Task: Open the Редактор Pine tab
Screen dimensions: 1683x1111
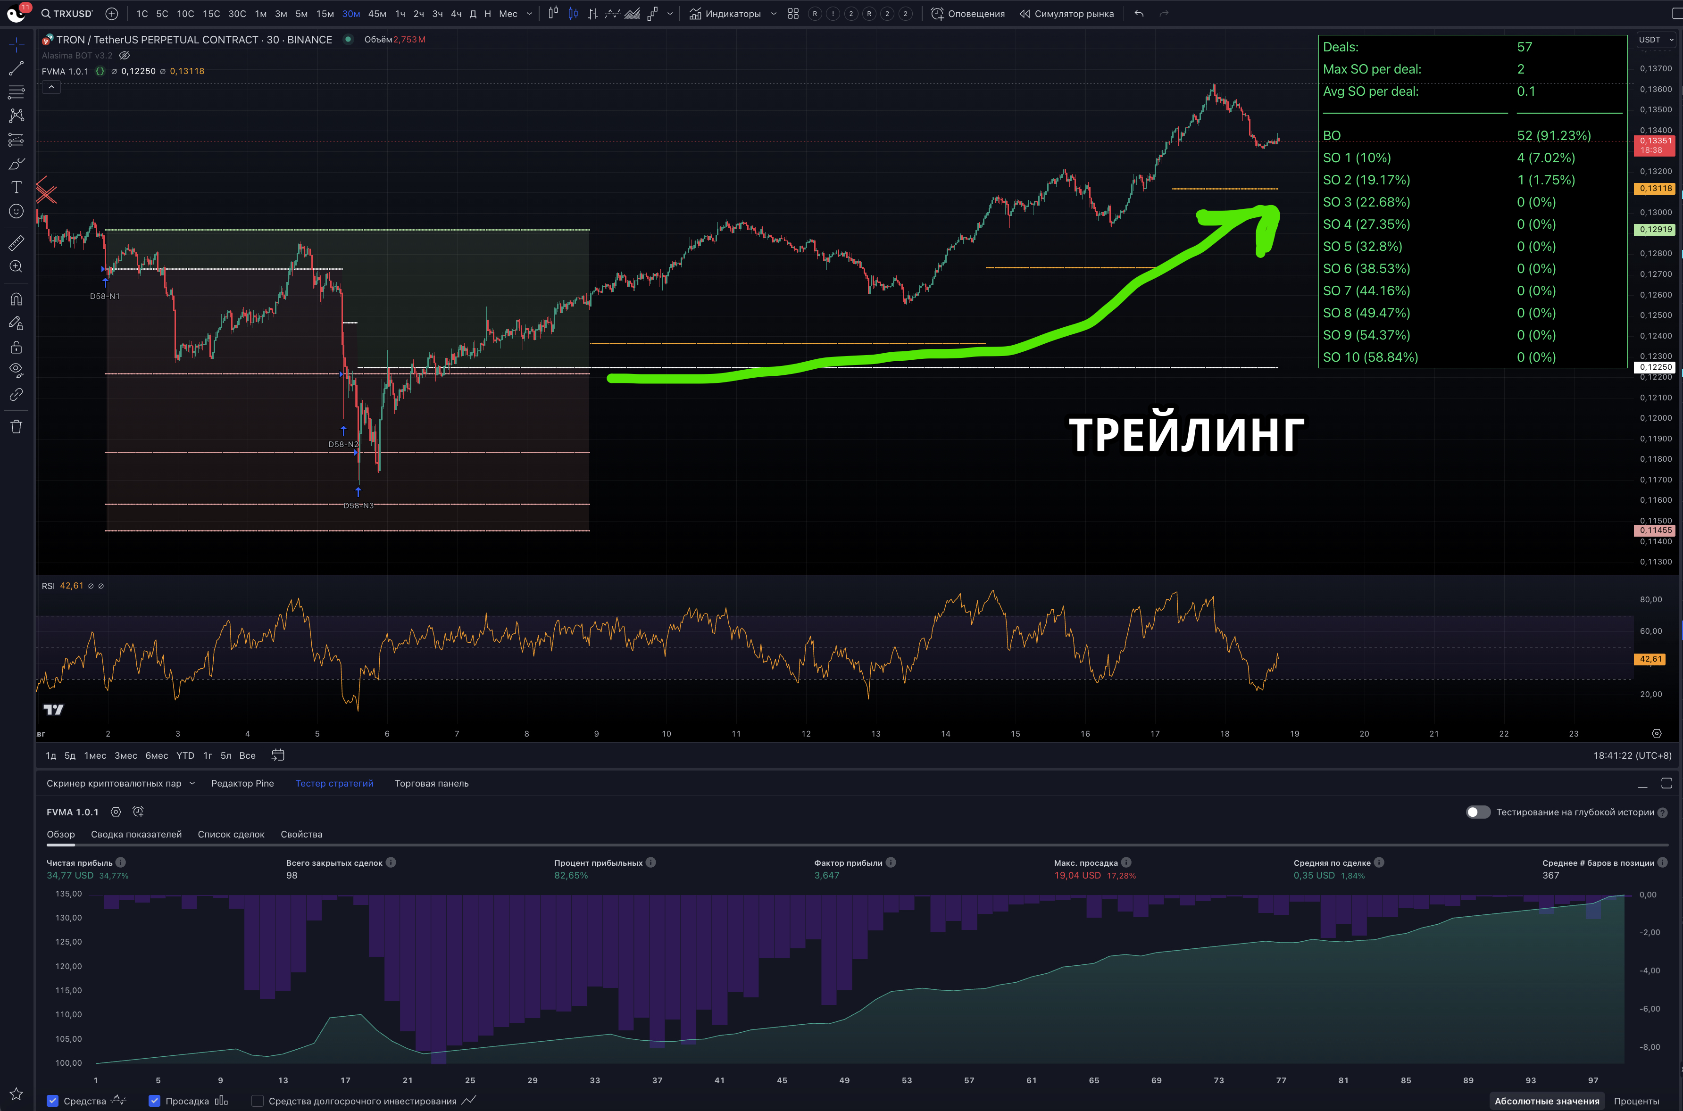Action: pos(242,783)
